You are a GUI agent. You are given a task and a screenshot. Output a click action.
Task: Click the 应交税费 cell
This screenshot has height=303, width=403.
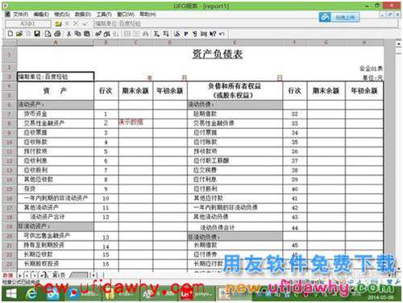pos(235,170)
